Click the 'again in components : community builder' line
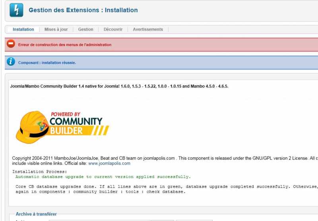The height and width of the screenshot is (221, 318). [101, 192]
